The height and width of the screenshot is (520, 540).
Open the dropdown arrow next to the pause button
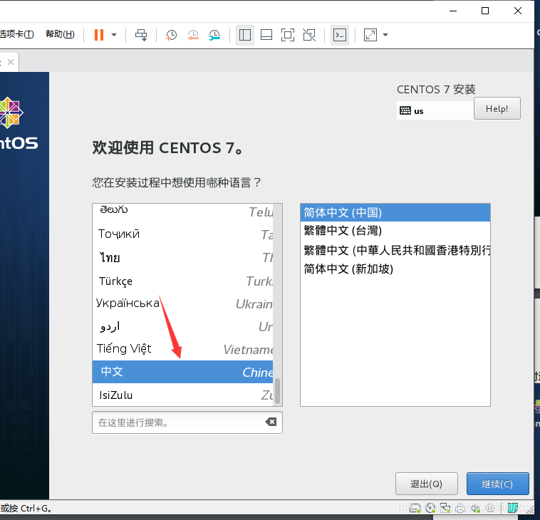coord(114,35)
